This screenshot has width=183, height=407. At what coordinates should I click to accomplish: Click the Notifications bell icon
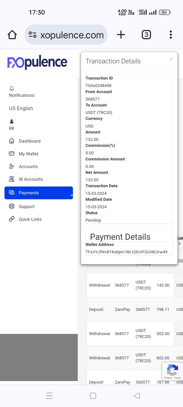(12, 89)
